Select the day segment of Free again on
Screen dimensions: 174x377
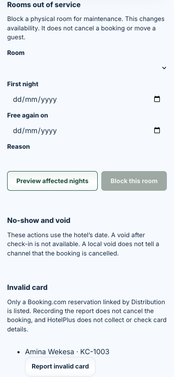[17, 130]
